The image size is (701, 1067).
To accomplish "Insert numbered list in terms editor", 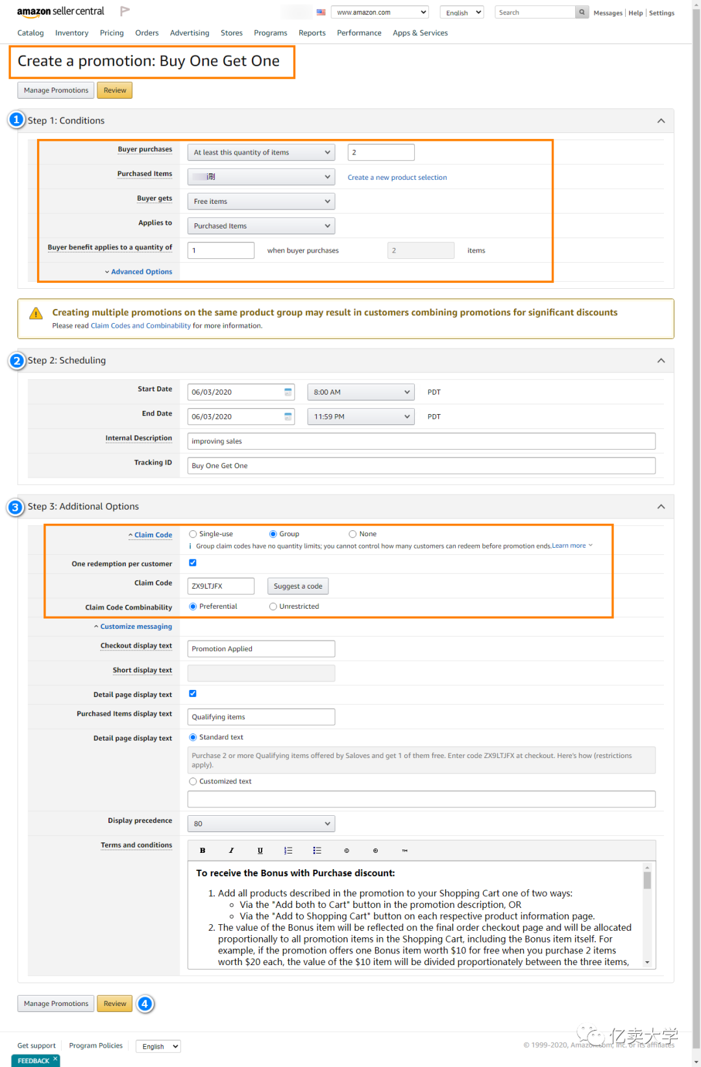I will (x=288, y=850).
